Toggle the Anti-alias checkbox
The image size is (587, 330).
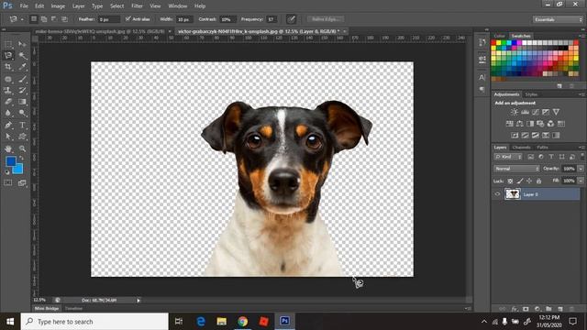coord(128,18)
